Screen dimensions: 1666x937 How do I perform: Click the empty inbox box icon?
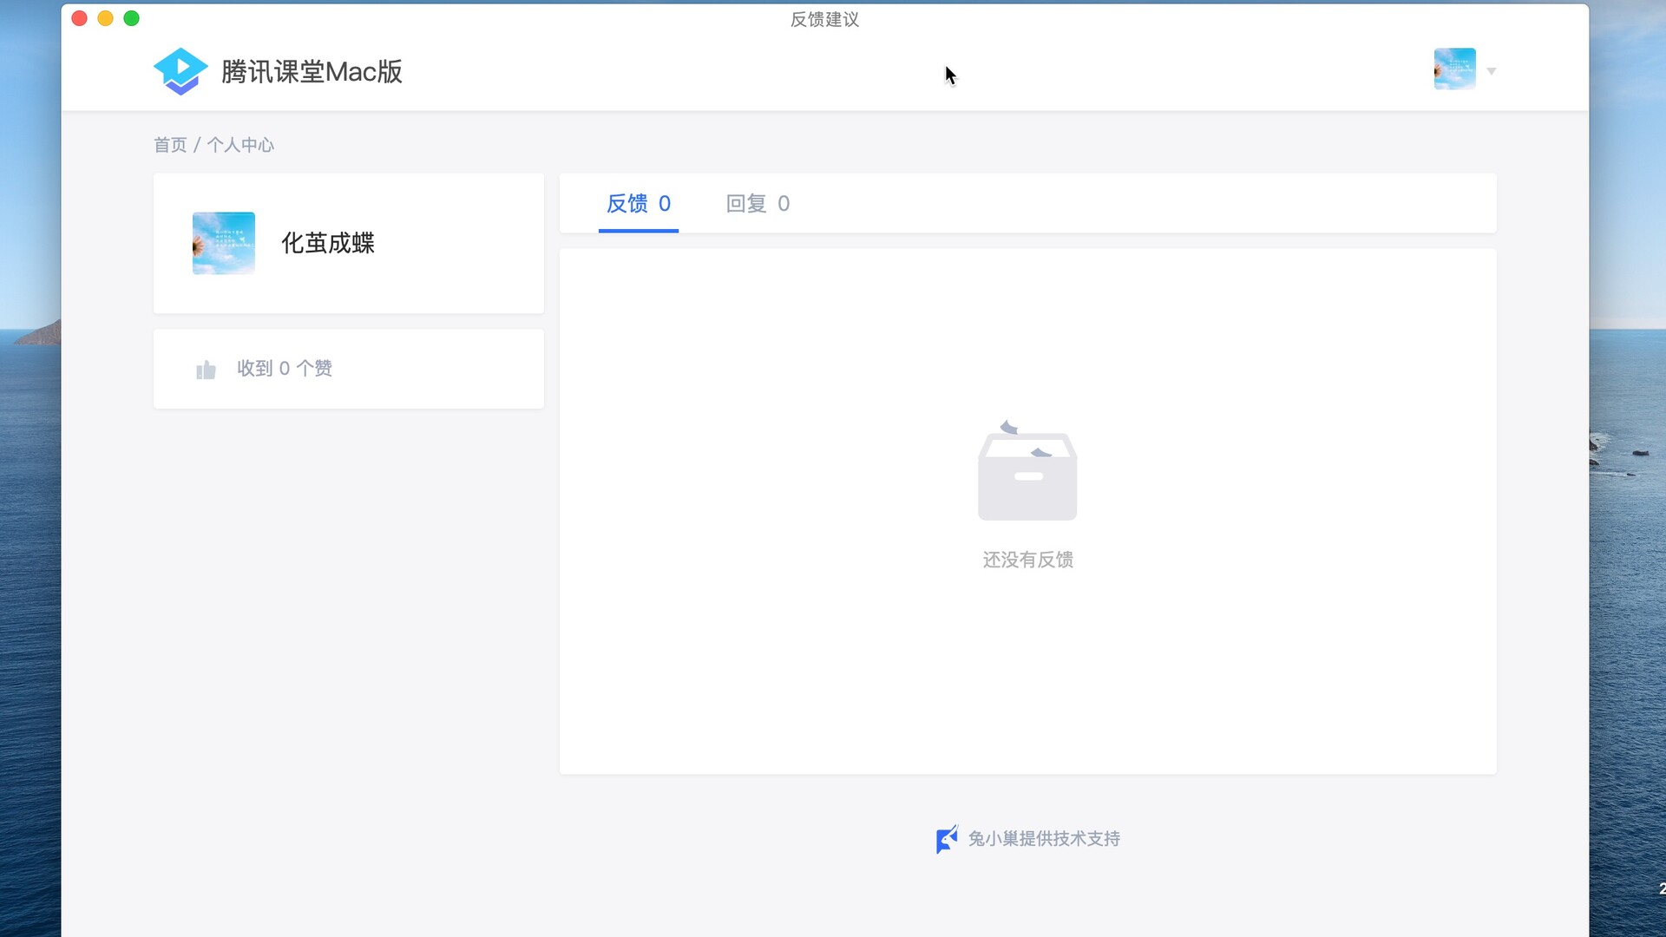click(x=1027, y=470)
